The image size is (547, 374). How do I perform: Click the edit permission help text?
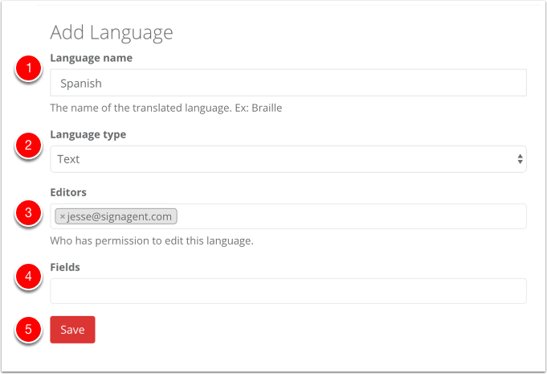[152, 241]
